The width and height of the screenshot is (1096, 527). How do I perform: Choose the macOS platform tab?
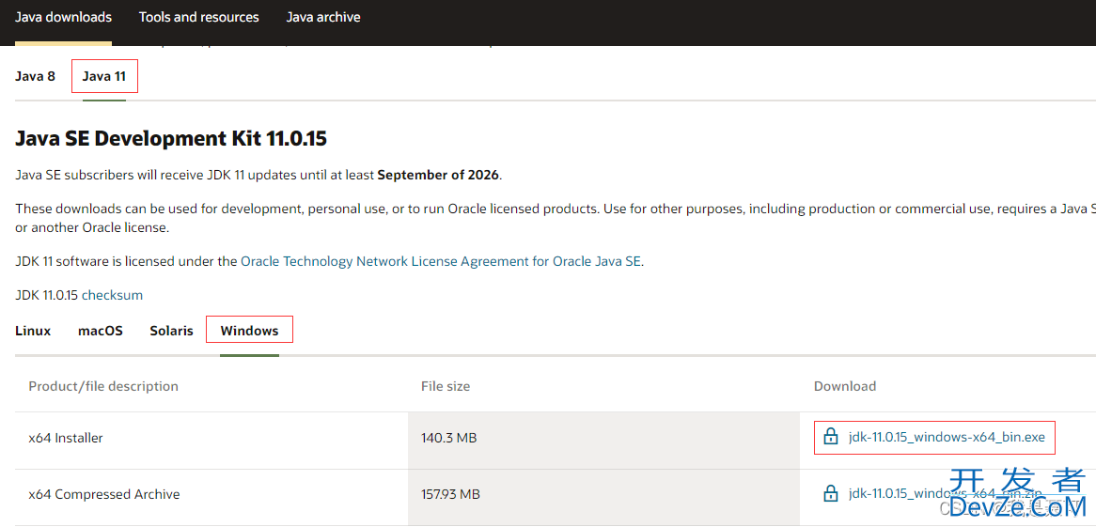point(101,331)
